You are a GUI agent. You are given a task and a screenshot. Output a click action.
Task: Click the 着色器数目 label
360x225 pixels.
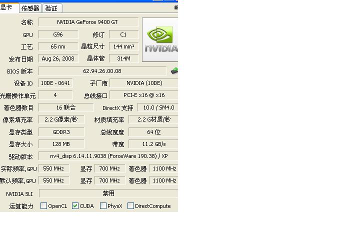pos(18,107)
